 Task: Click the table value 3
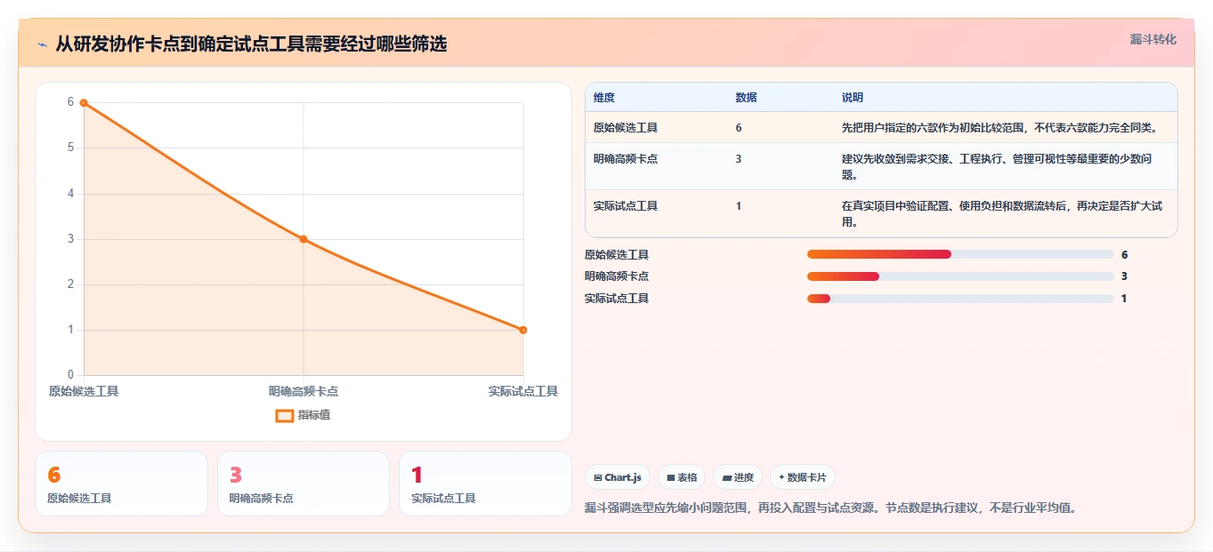tap(739, 159)
